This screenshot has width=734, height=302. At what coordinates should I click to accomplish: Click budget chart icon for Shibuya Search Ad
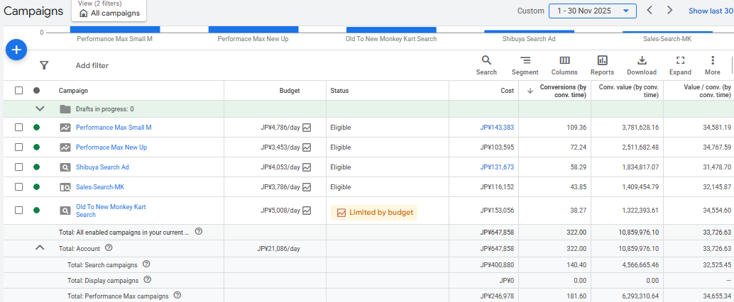307,167
